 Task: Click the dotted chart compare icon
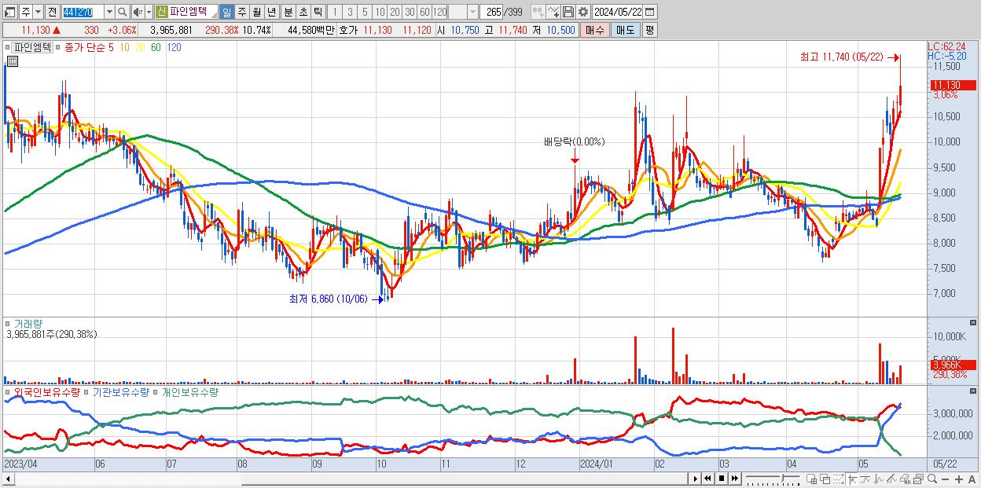pyautogui.click(x=839, y=479)
